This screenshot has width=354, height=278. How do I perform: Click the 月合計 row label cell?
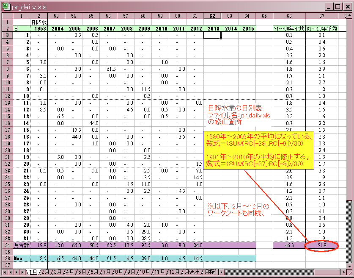point(22,245)
